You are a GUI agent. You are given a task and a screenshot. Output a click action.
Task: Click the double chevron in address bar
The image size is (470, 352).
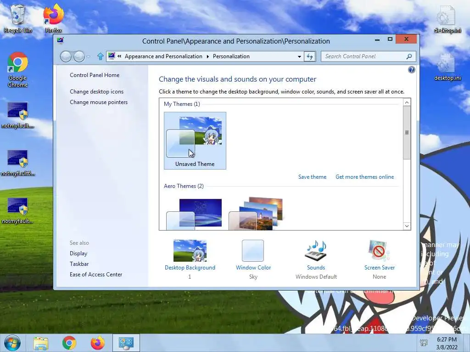tap(119, 56)
